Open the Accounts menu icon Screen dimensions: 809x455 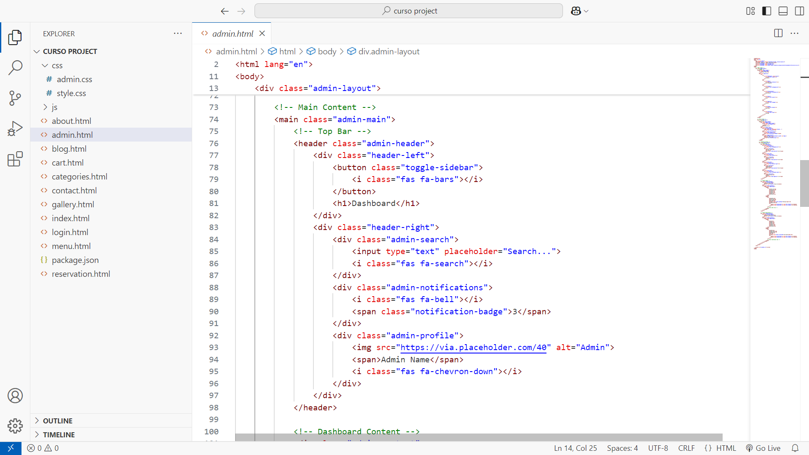[x=15, y=396]
